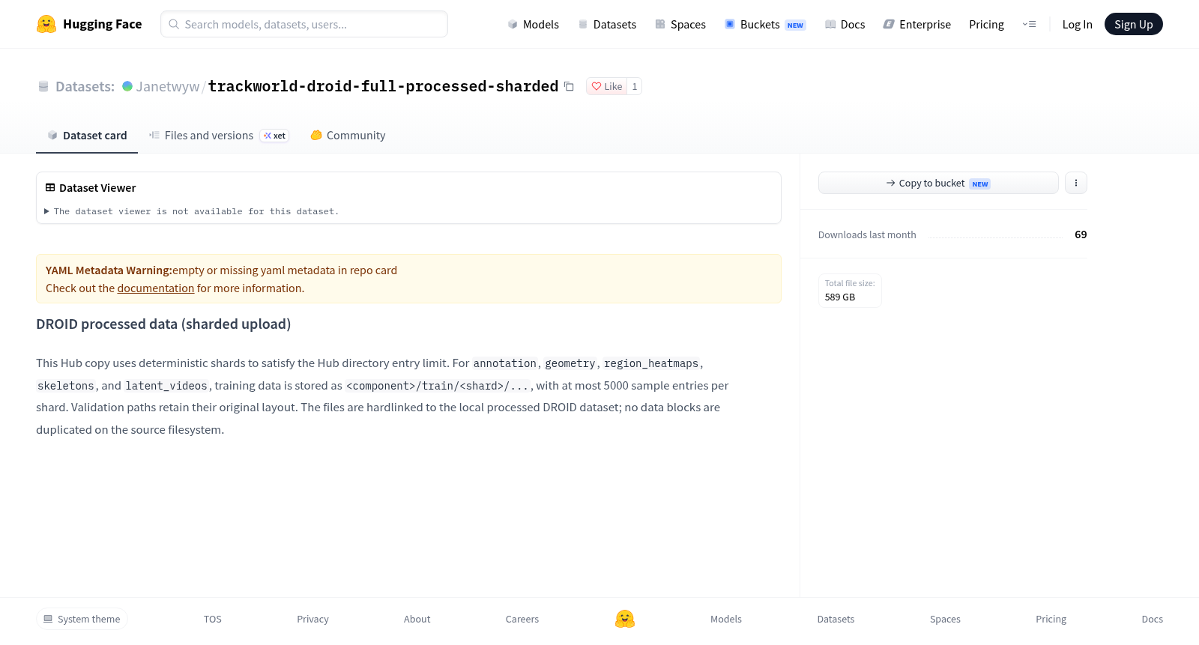Open the trackworld-droid-full-processed-sharded dataset title link

click(x=383, y=87)
